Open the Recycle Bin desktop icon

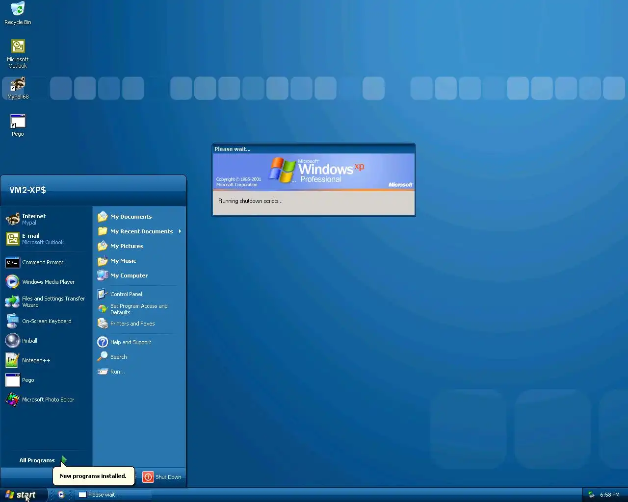[x=18, y=13]
